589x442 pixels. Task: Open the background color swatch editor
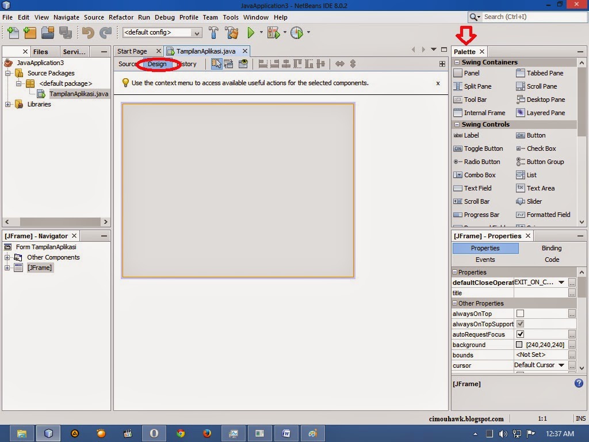pos(518,344)
